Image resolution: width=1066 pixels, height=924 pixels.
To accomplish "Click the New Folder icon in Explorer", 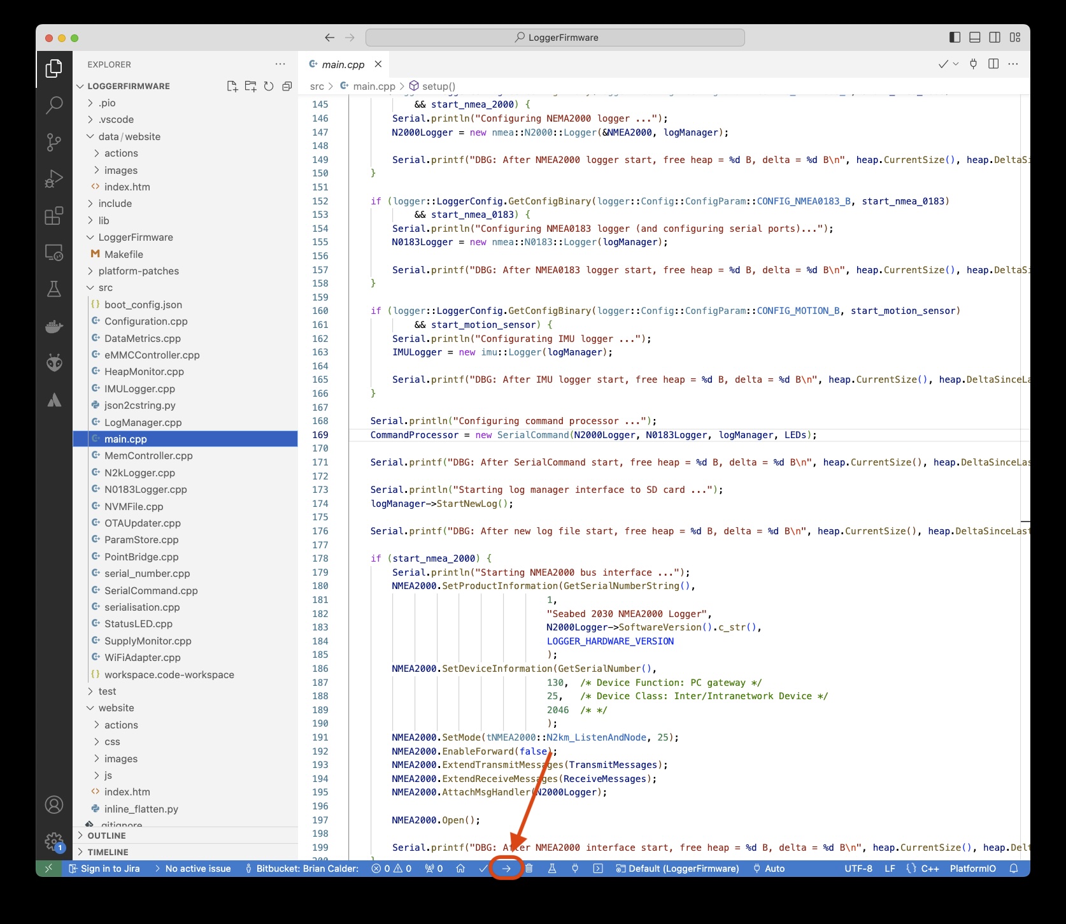I will [251, 86].
